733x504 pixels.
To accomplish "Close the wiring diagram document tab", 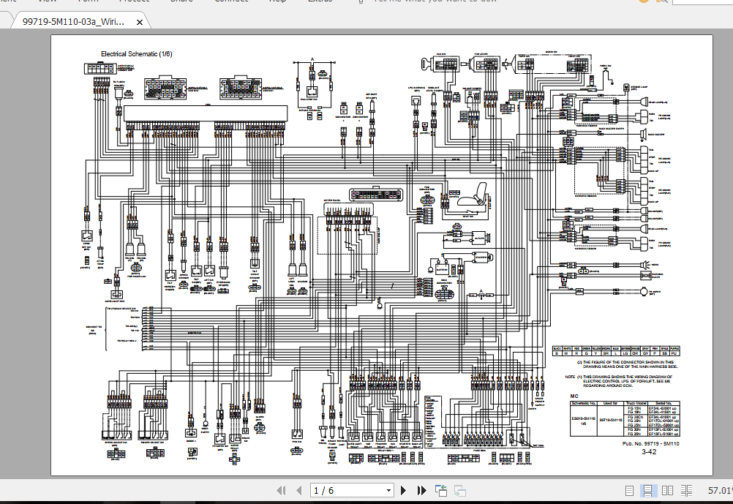I will coord(139,22).
